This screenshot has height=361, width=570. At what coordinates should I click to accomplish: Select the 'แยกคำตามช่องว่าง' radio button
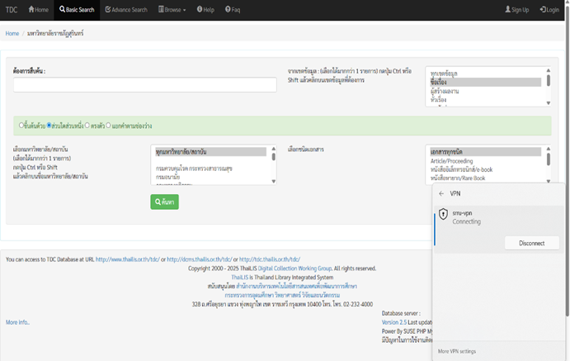tap(109, 126)
